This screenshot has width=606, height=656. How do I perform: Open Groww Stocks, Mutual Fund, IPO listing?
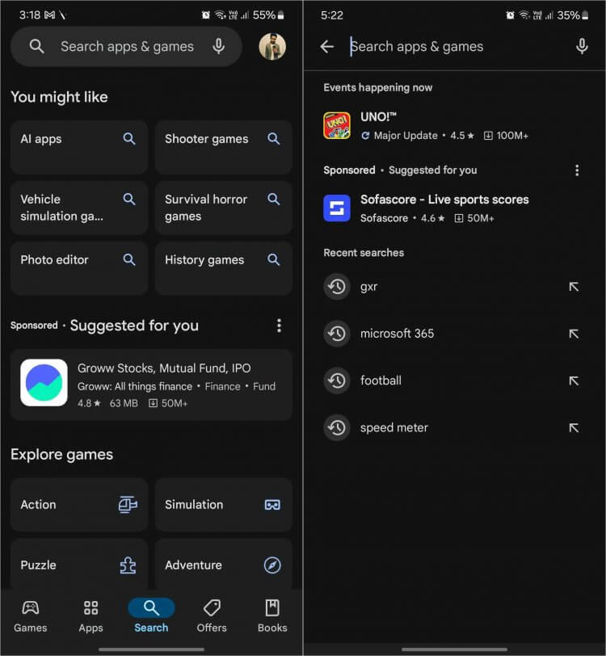(x=151, y=385)
